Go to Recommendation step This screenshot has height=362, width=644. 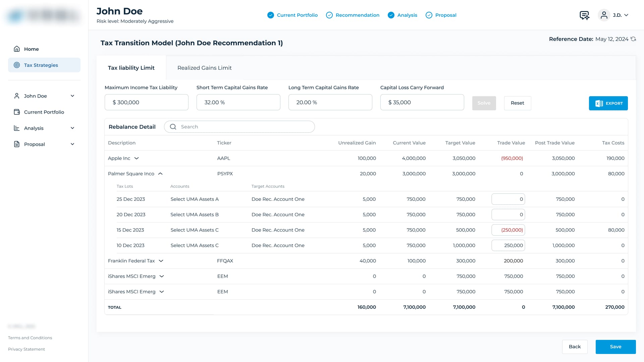[x=353, y=15]
